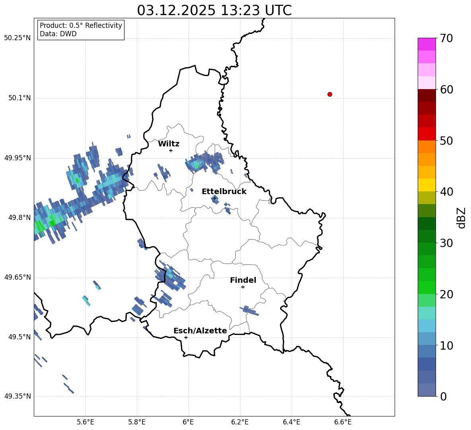The width and height of the screenshot is (471, 430).
Task: Click the 40 label on the colorbar
Action: tap(446, 192)
